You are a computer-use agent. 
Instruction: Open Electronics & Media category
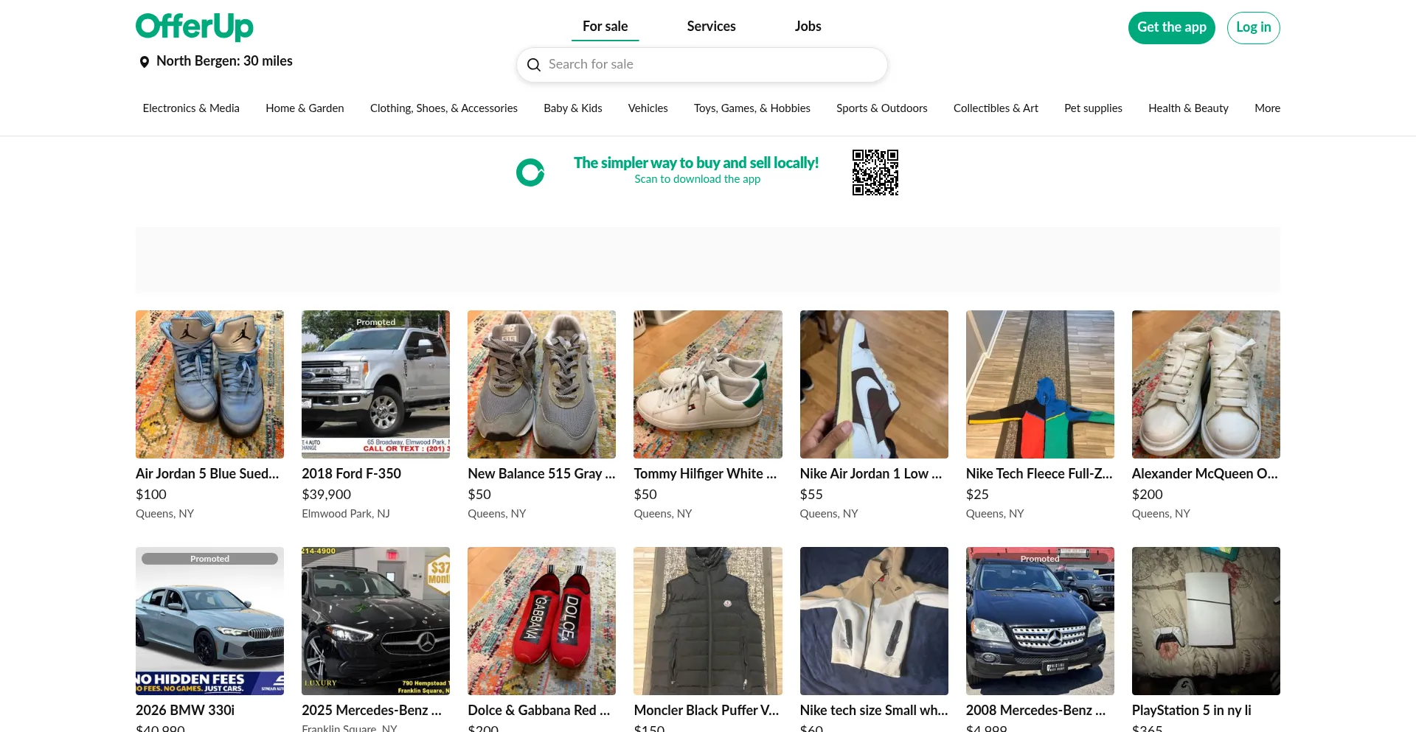click(191, 108)
